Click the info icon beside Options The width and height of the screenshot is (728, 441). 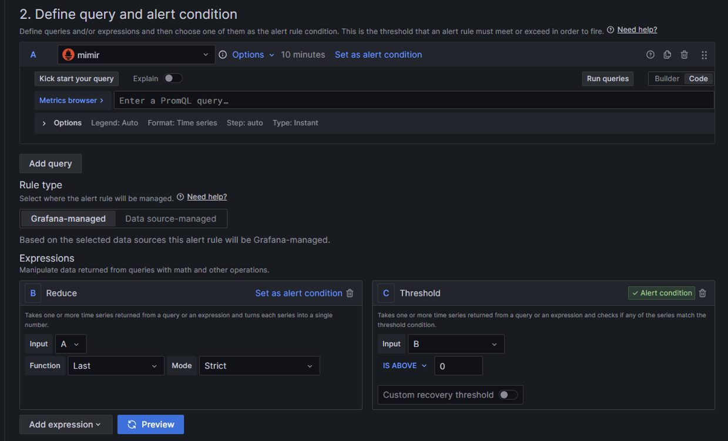coord(223,55)
